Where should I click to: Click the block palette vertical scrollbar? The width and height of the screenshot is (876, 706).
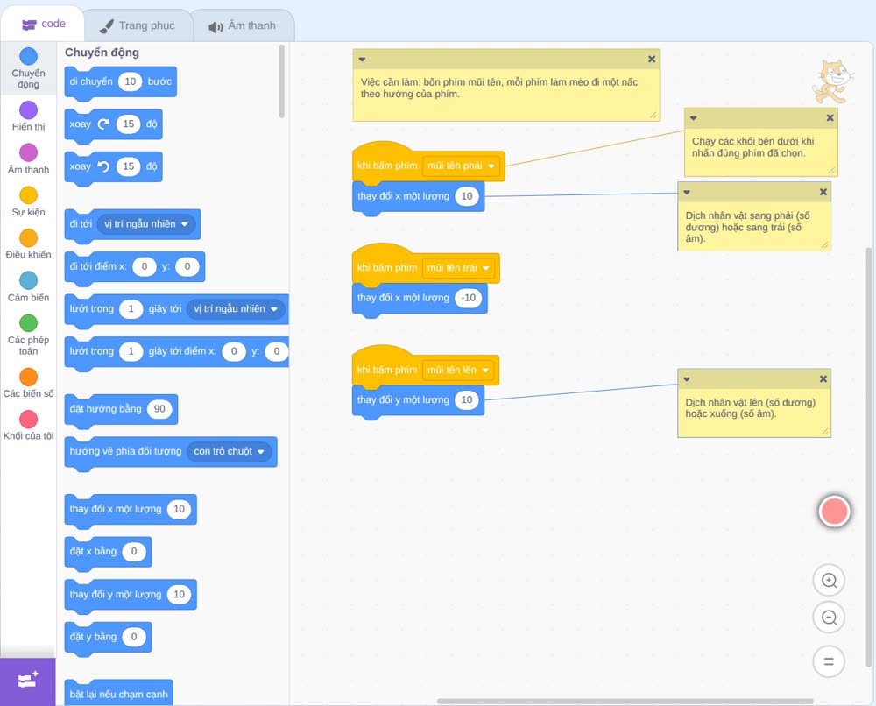click(x=281, y=81)
